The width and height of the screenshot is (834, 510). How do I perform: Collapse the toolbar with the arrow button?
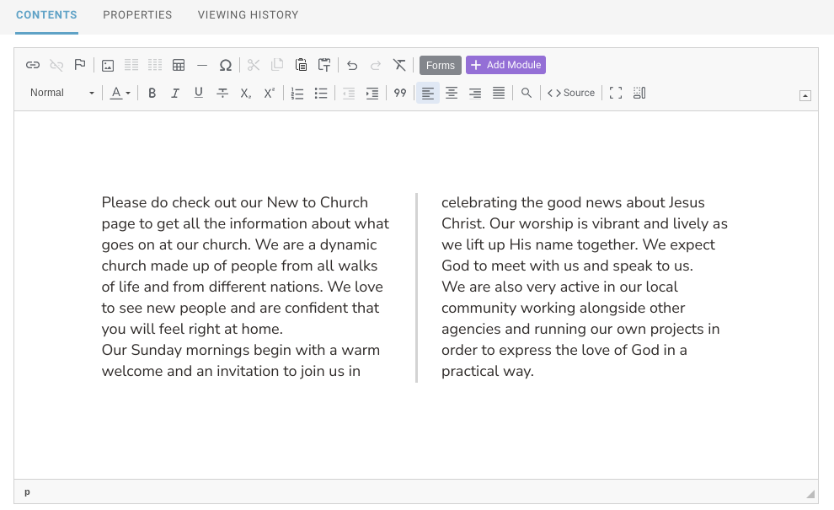[805, 95]
